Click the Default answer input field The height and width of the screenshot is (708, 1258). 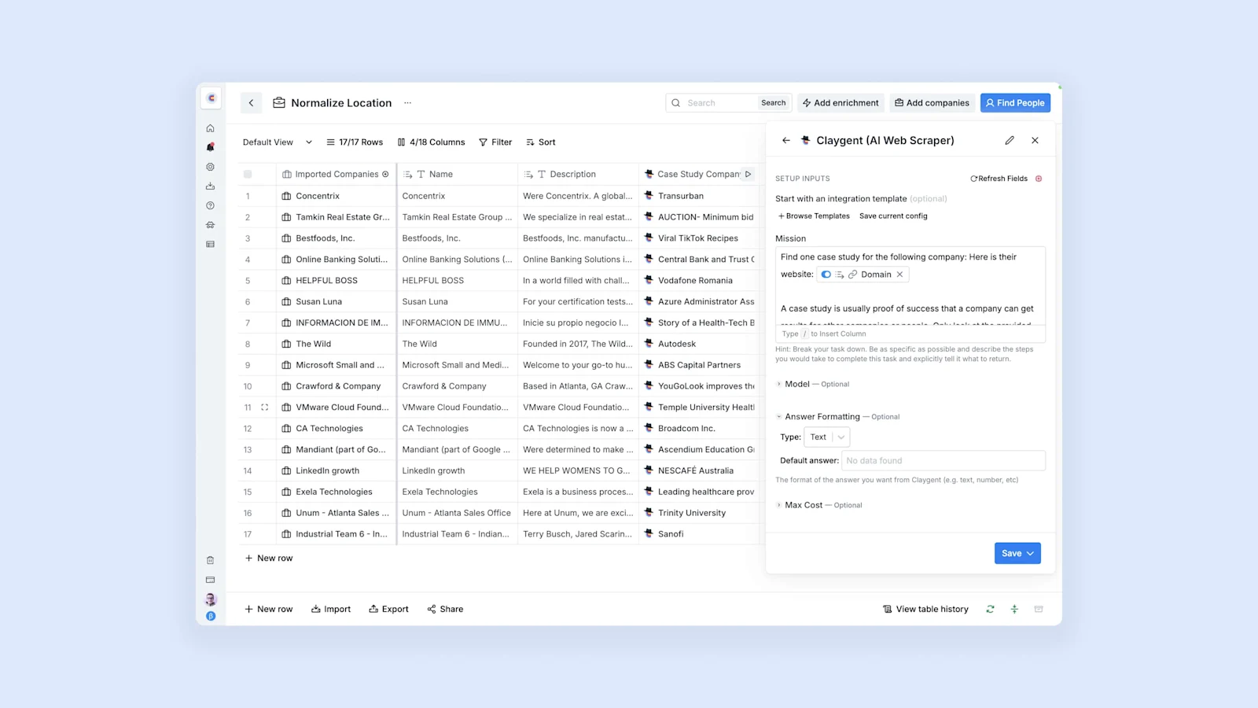pos(943,460)
